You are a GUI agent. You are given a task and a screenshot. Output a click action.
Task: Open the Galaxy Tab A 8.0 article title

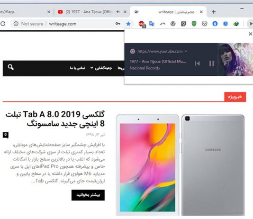coord(55,119)
